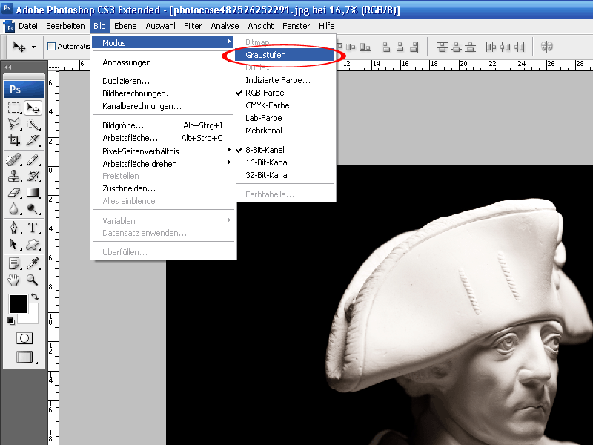Screen dimensions: 593x445
Task: Collapse the toolbox using double-arrow header
Action: 8,67
